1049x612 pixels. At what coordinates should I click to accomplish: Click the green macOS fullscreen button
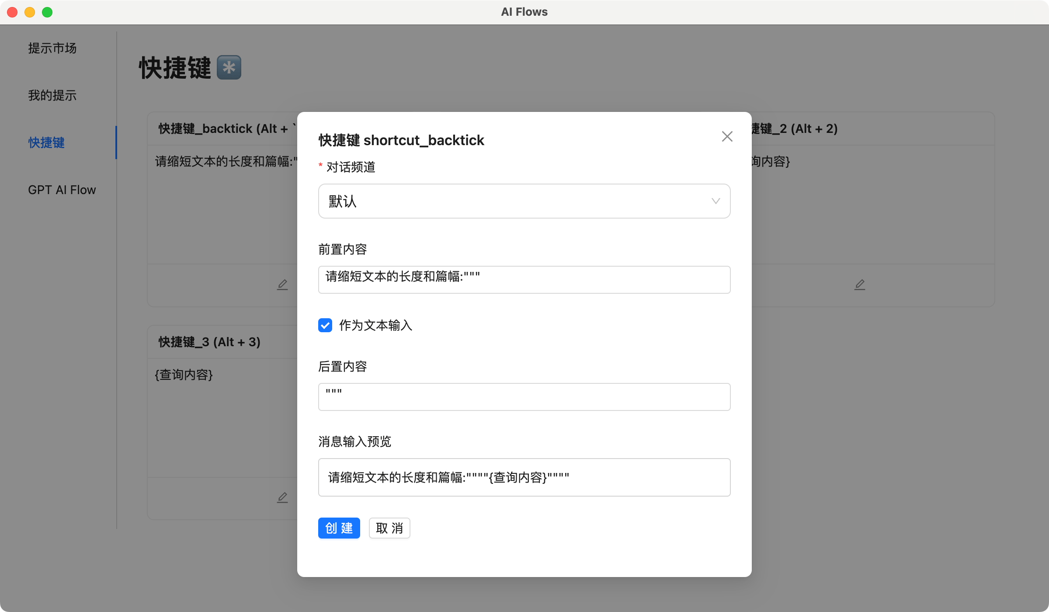pos(47,12)
